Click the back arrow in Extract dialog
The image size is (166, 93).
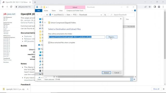click(45, 23)
